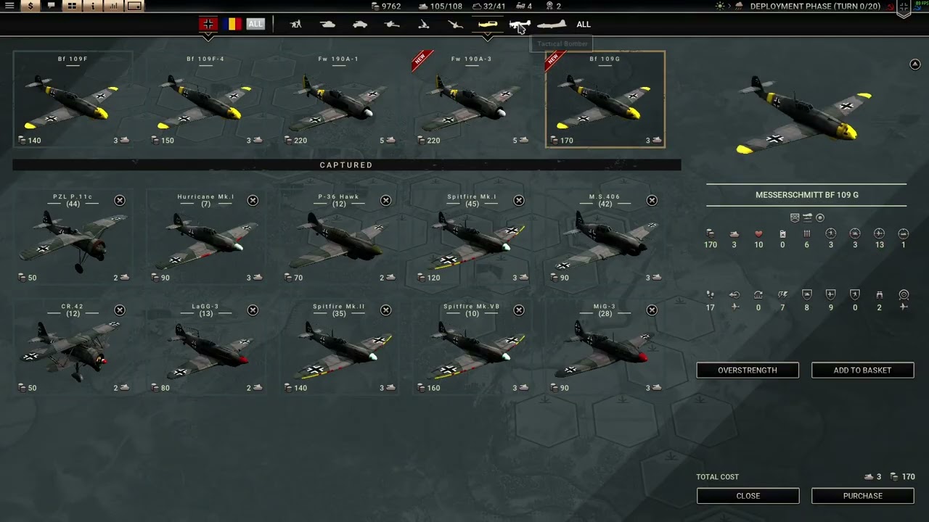929x522 pixels.
Task: Click the fuel canister stat icon
Action: pos(782,234)
